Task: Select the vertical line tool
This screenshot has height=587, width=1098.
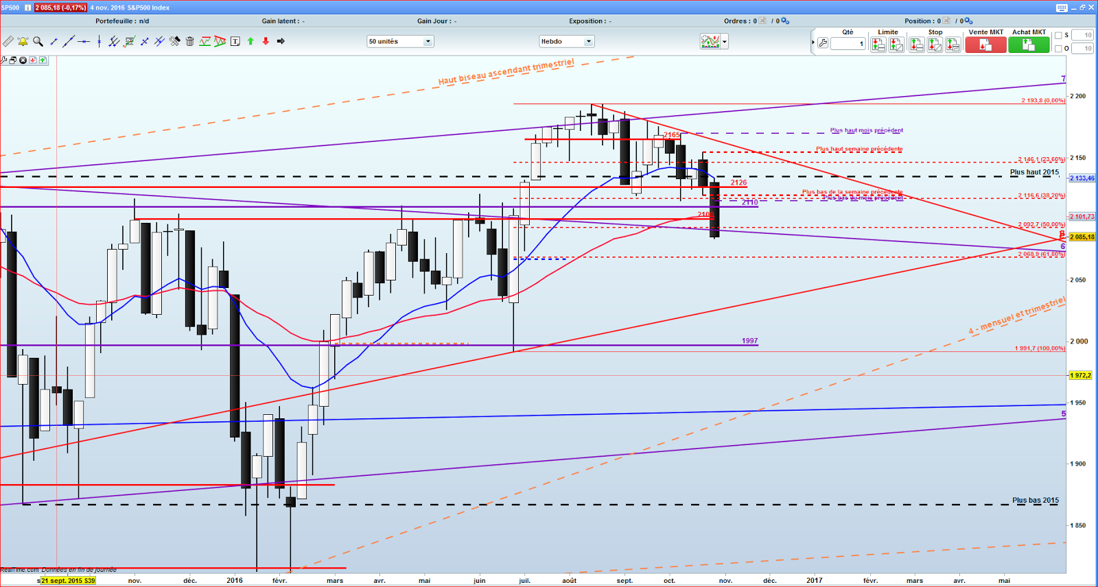Action: pyautogui.click(x=100, y=42)
